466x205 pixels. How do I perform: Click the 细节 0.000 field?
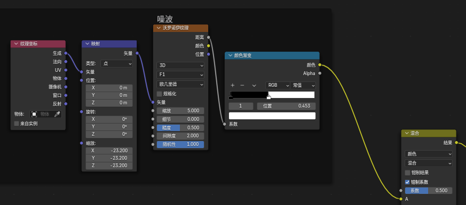click(180, 119)
